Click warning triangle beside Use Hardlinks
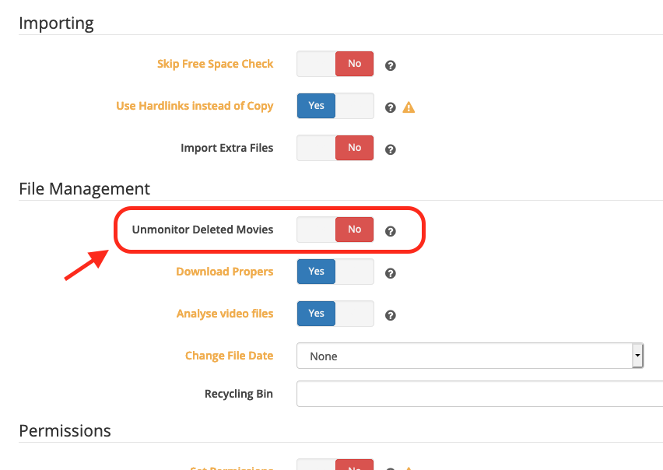The width and height of the screenshot is (663, 470). click(x=409, y=107)
